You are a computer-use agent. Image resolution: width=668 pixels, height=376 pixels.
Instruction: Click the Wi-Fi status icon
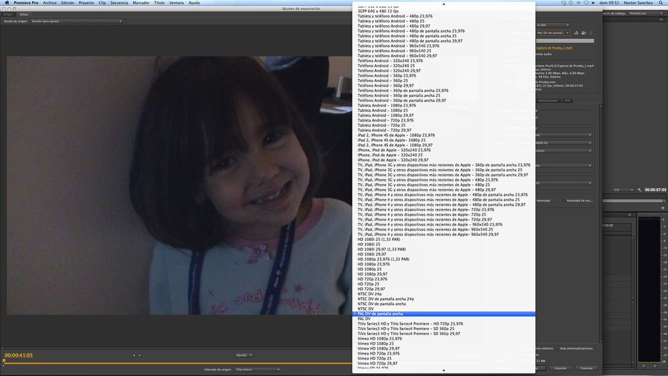[586, 3]
